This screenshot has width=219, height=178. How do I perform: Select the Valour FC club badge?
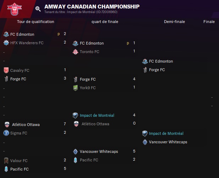[6, 161]
